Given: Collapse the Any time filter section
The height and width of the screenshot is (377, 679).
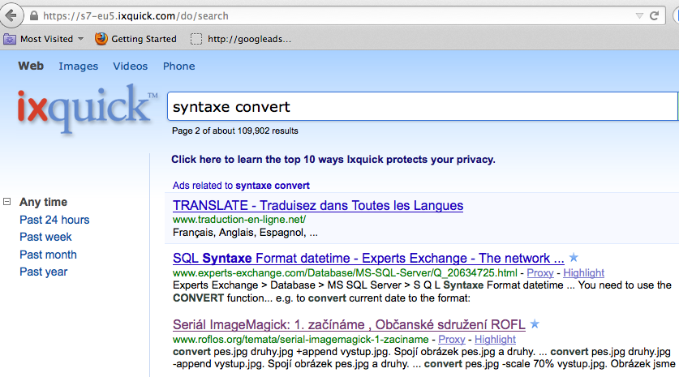Looking at the screenshot, I should pyautogui.click(x=7, y=202).
